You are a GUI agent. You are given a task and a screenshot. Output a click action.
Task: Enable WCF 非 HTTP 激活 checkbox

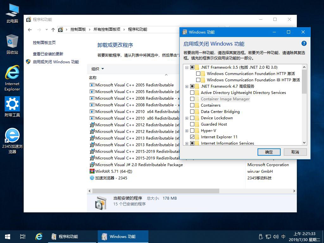click(198, 80)
